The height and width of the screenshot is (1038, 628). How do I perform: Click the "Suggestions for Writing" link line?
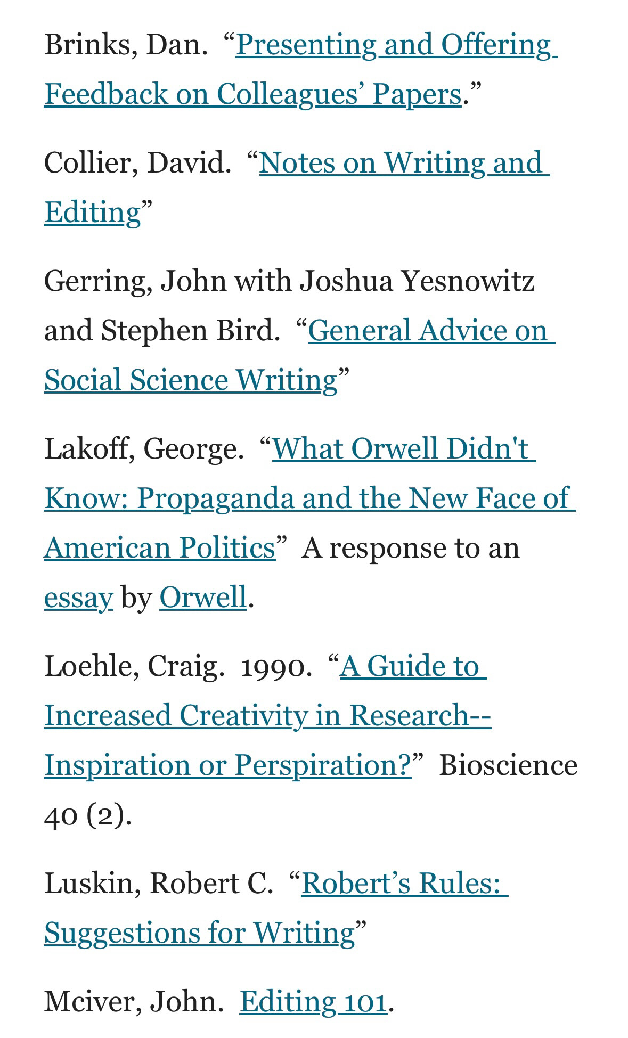tap(200, 933)
